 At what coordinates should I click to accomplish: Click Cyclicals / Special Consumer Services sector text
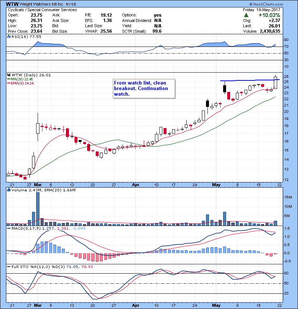[x=42, y=10]
